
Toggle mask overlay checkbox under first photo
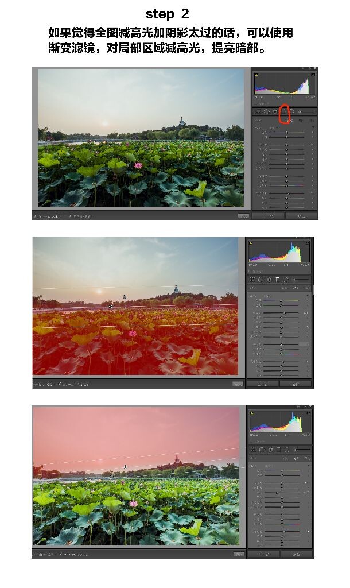64,216
